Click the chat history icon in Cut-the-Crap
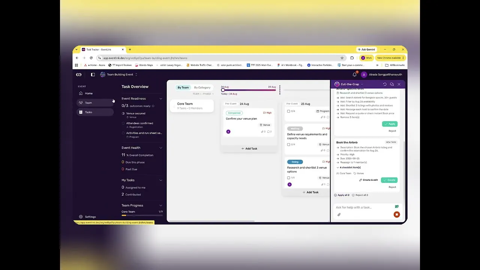Image resolution: width=480 pixels, height=270 pixels. coord(392,84)
